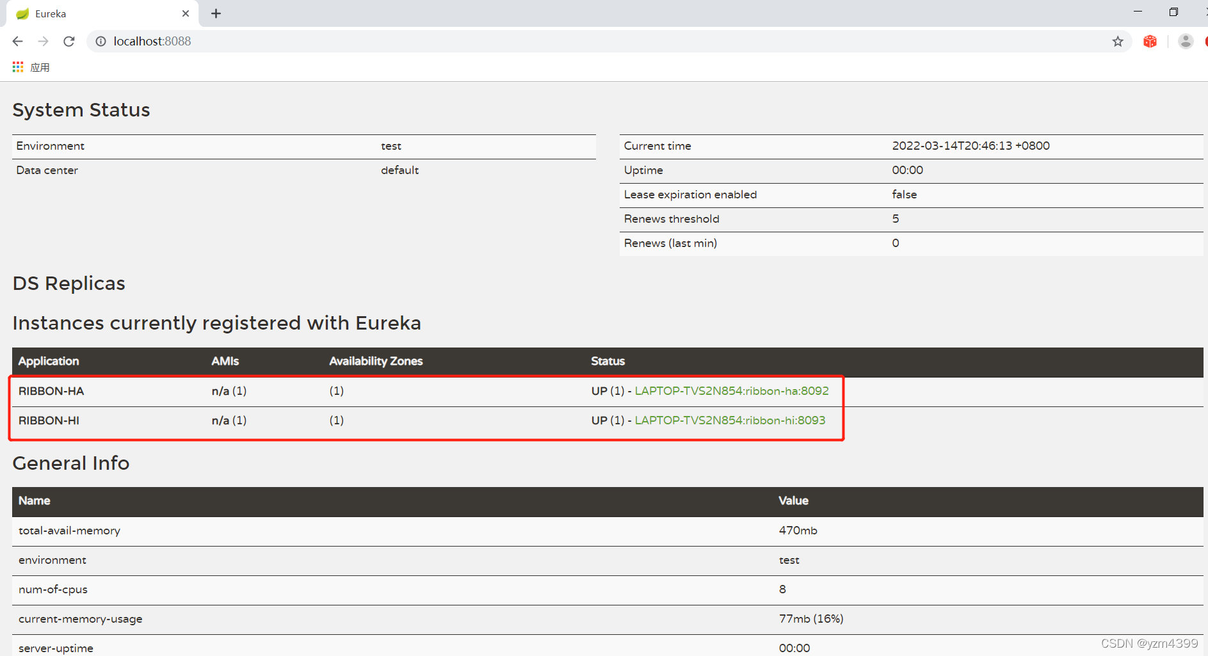Screen dimensions: 1208x656
Task: Select the RIBBON-HA application name
Action: point(51,391)
